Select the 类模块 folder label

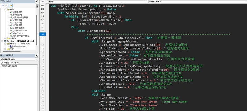point(13,39)
